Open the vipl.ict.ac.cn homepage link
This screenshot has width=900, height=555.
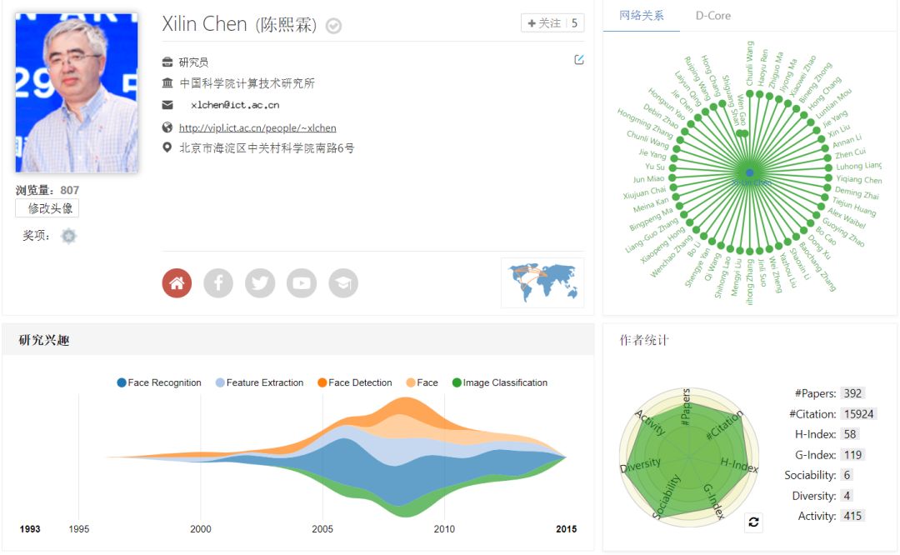coord(257,128)
